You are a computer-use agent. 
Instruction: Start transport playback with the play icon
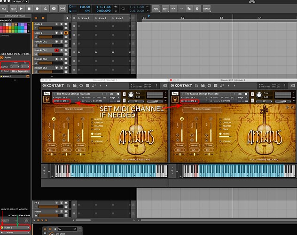(x=21, y=9)
